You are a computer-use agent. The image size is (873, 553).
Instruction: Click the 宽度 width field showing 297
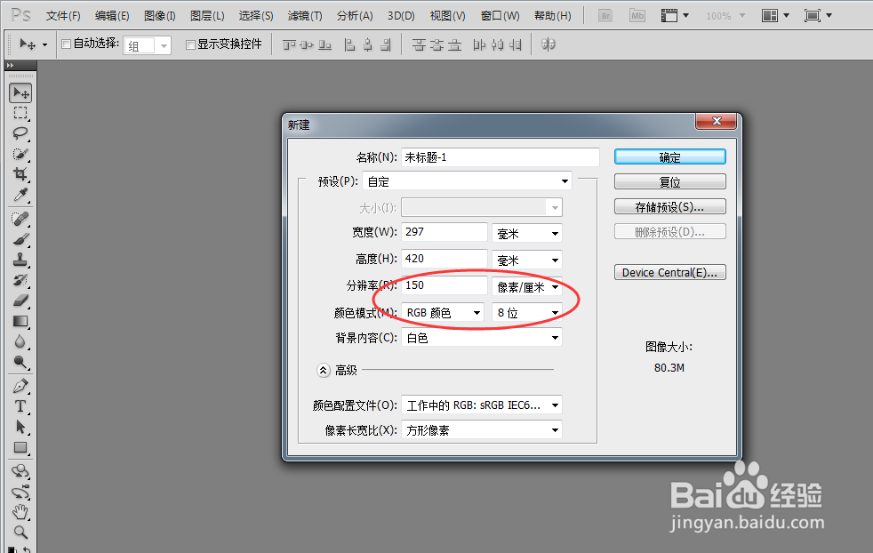tap(445, 232)
